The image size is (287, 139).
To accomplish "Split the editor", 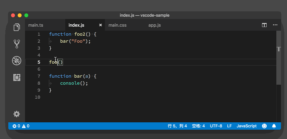I will coord(264,25).
